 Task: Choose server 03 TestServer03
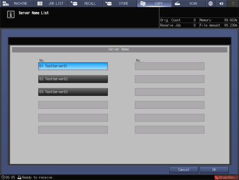pos(73,92)
